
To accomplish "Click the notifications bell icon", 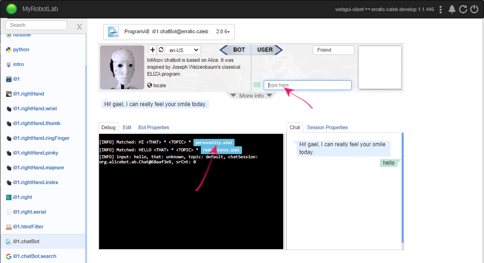I will [452, 9].
